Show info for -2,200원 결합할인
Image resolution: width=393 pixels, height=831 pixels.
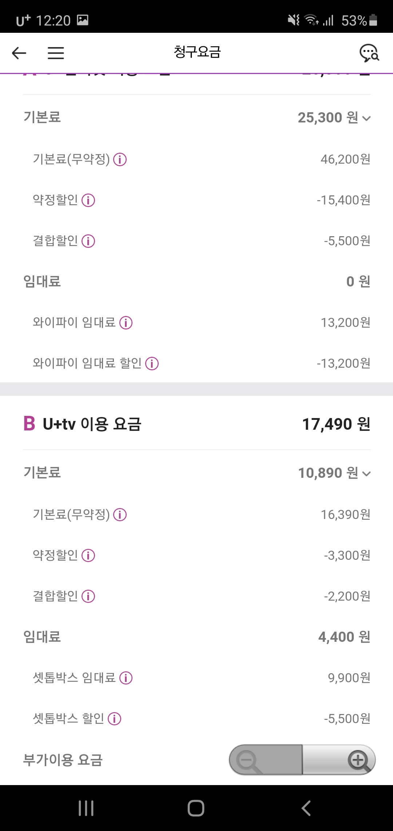[x=88, y=596]
